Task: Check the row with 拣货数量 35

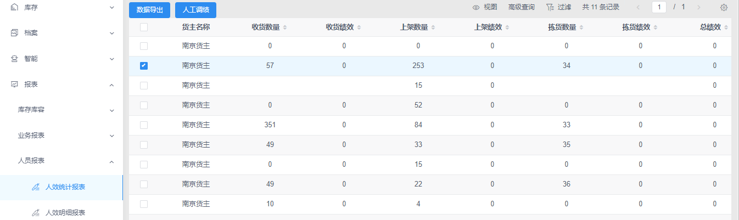Action: tap(144, 145)
